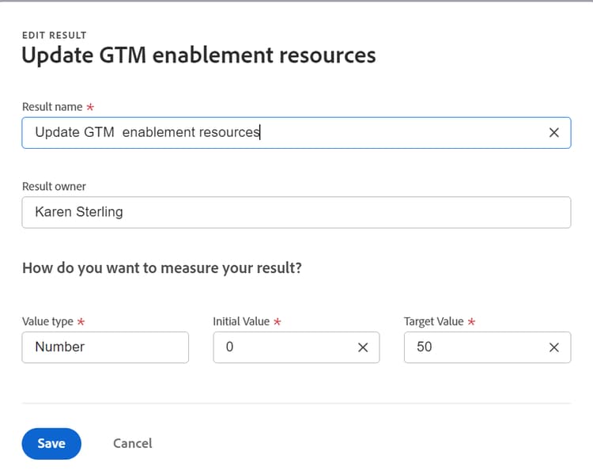Click the Target Value label
The width and height of the screenshot is (593, 474).
point(433,322)
